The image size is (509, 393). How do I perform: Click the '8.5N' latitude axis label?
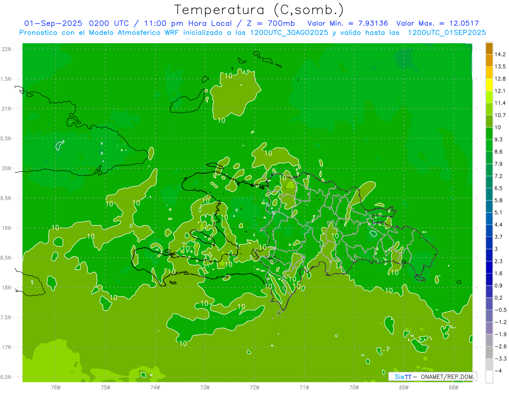pos(6,258)
